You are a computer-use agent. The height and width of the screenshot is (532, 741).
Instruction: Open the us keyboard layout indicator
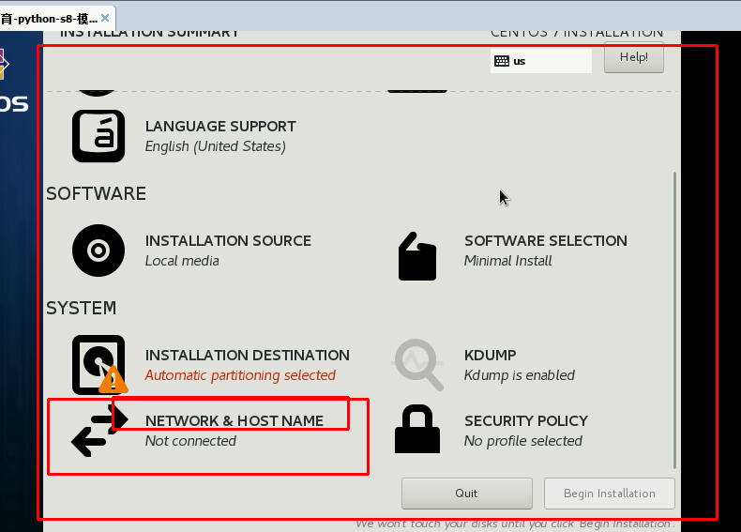coord(540,61)
